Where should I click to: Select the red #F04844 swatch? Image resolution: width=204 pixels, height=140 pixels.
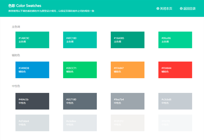tap(175, 70)
